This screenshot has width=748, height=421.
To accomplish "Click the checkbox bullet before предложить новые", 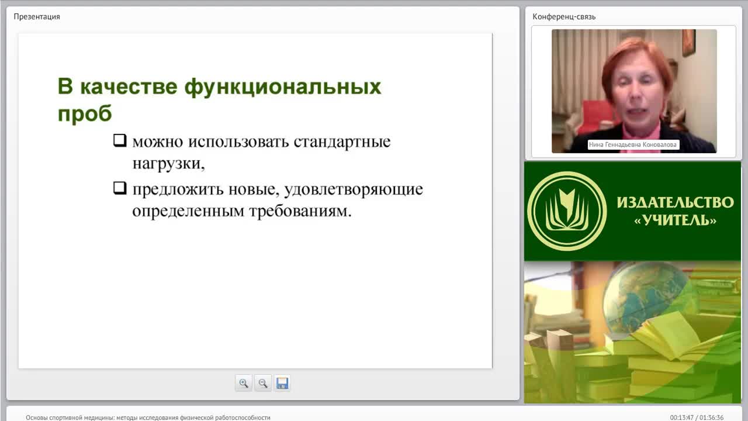I will point(120,188).
